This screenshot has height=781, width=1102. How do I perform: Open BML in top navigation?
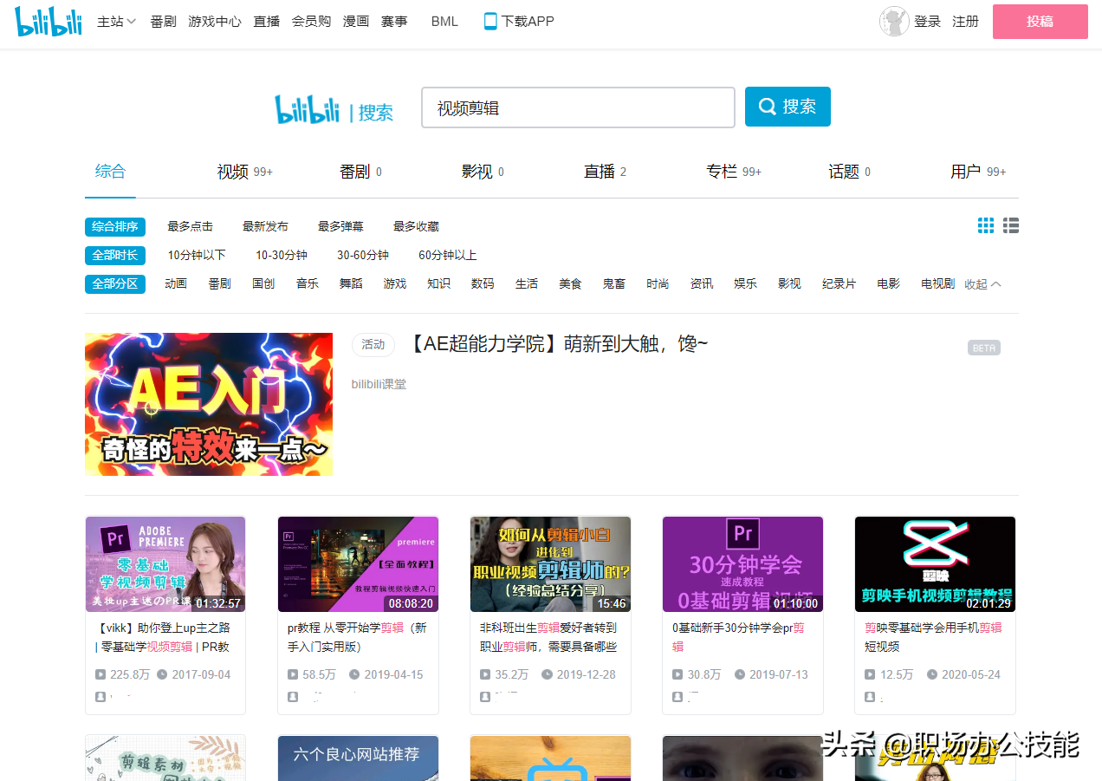(x=444, y=22)
